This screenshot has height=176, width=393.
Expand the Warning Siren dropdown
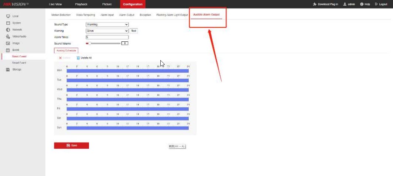coord(107,31)
